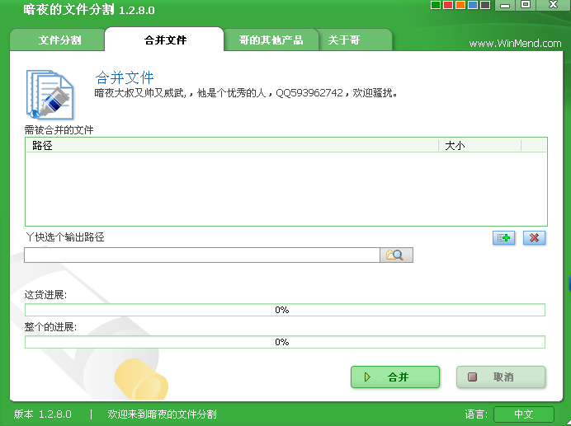
Task: Click the 这货进展 progress bar
Action: coord(285,310)
